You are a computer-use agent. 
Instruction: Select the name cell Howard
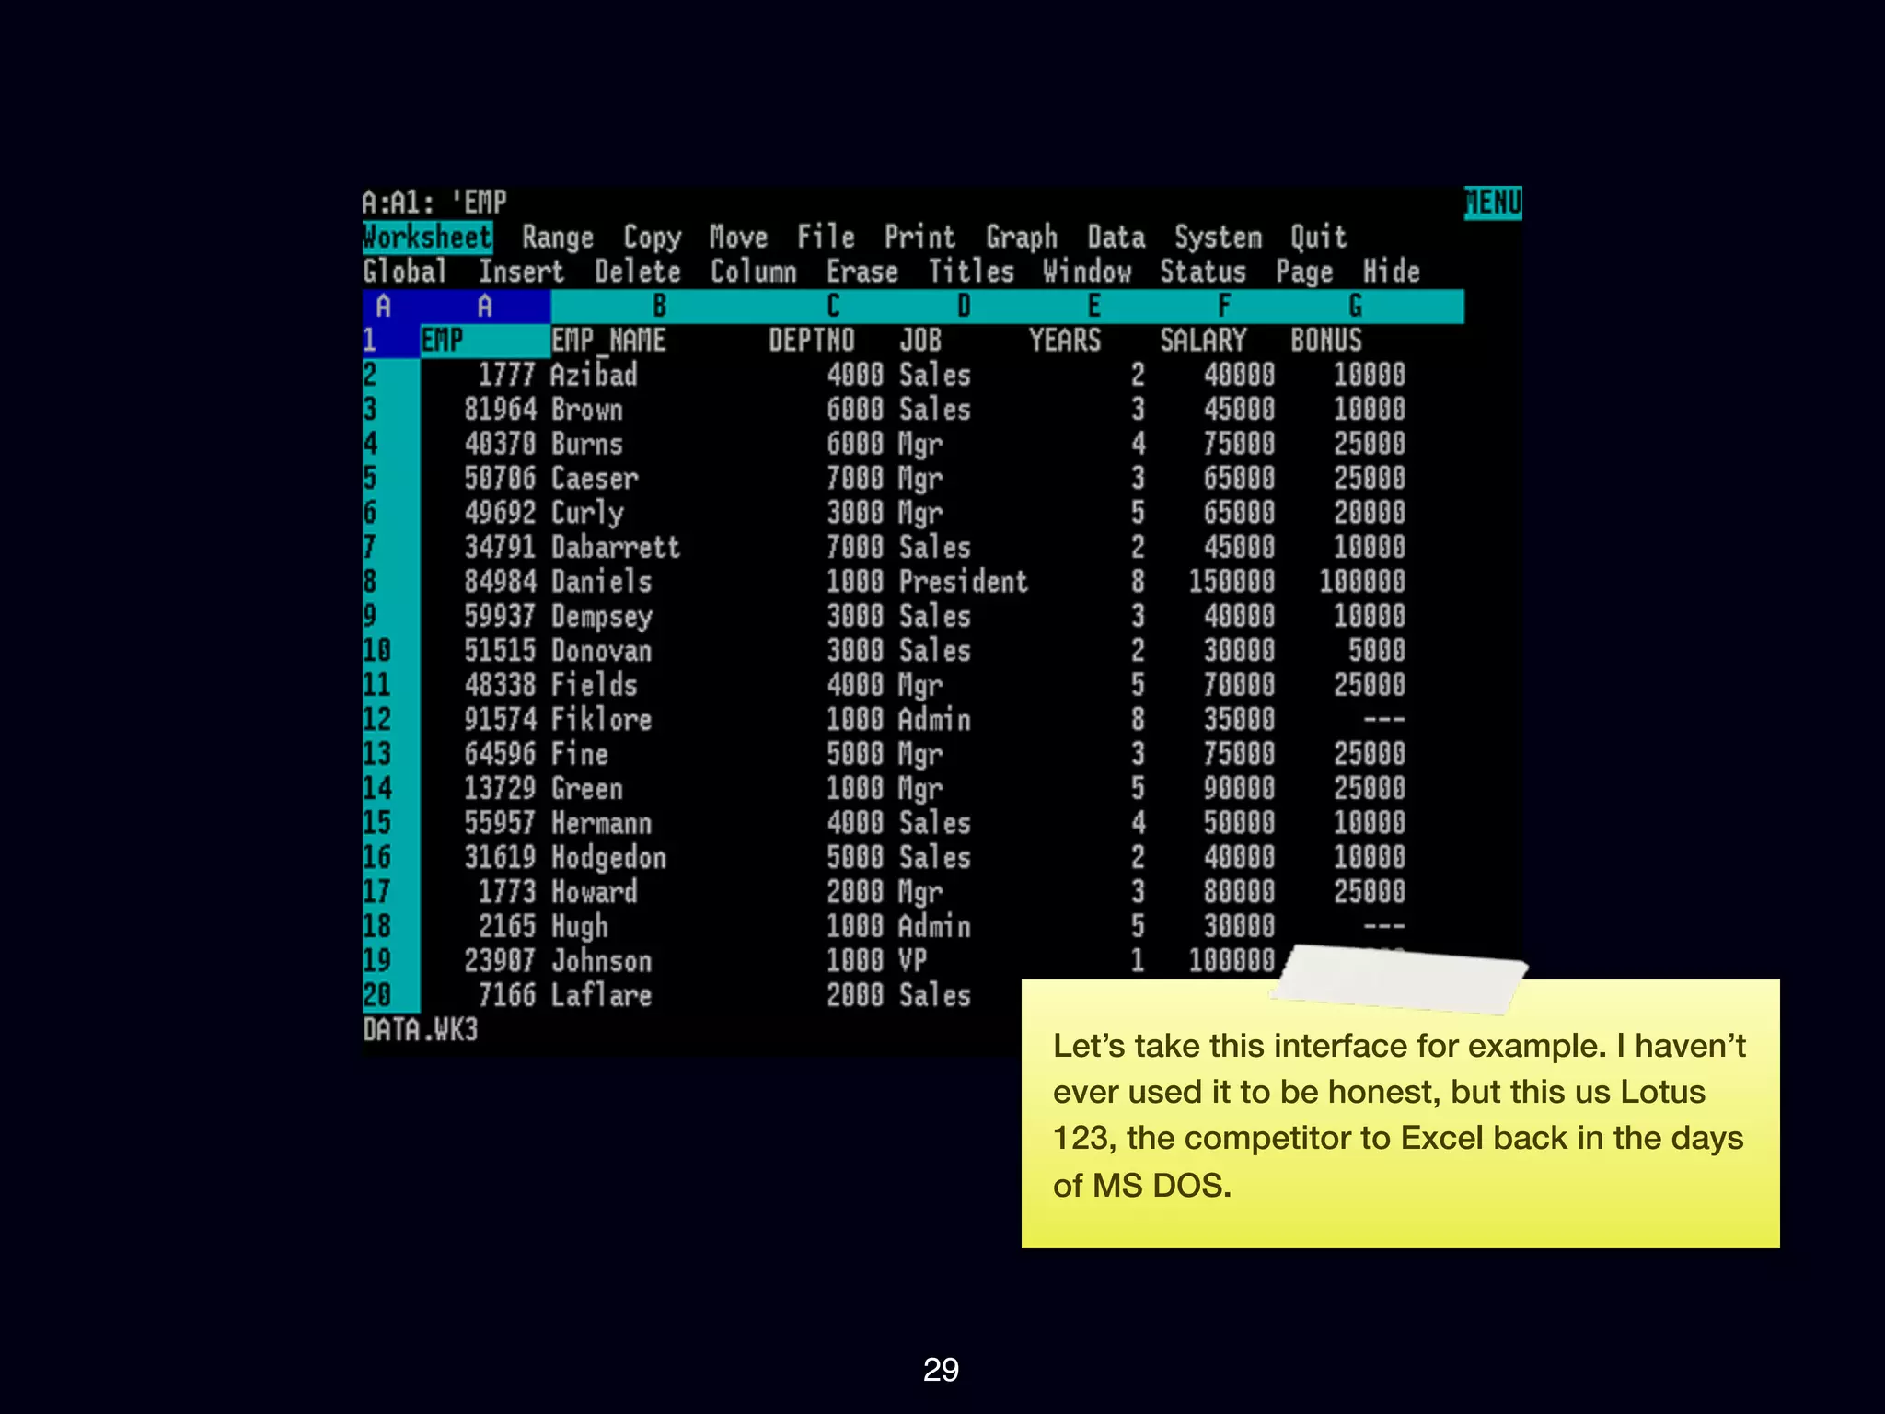(595, 892)
